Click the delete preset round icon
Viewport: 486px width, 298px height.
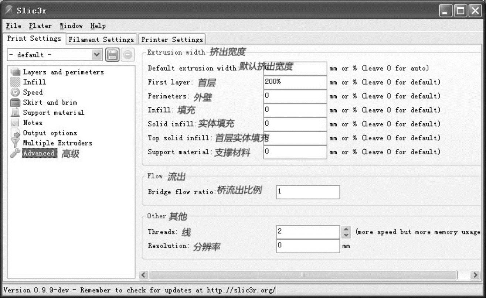coord(128,55)
